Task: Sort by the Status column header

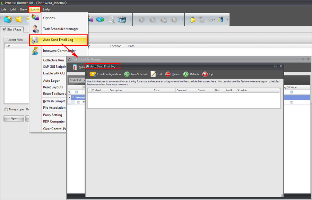Action: point(206,90)
